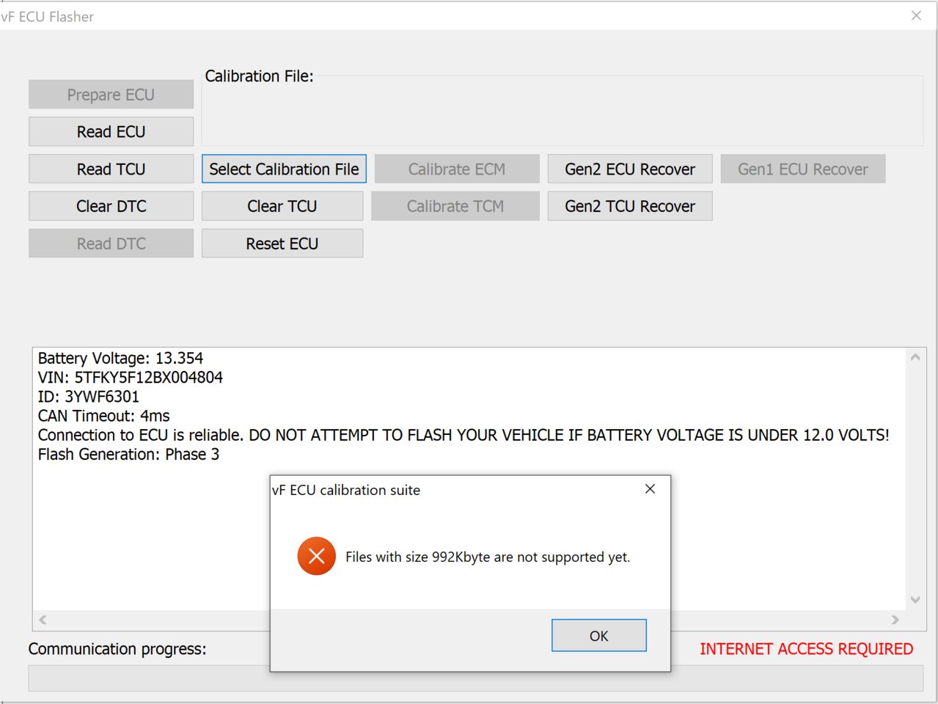Click the Clear DTC button
Image resolution: width=938 pixels, height=704 pixels.
pos(111,206)
